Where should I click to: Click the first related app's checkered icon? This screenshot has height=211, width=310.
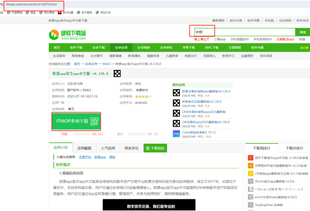point(176,93)
